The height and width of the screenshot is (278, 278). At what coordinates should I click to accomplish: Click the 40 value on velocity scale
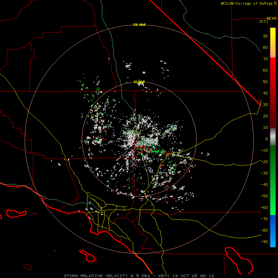(265, 93)
